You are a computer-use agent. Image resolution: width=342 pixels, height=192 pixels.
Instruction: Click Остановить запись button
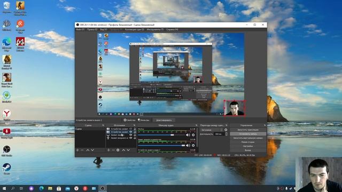click(248, 134)
